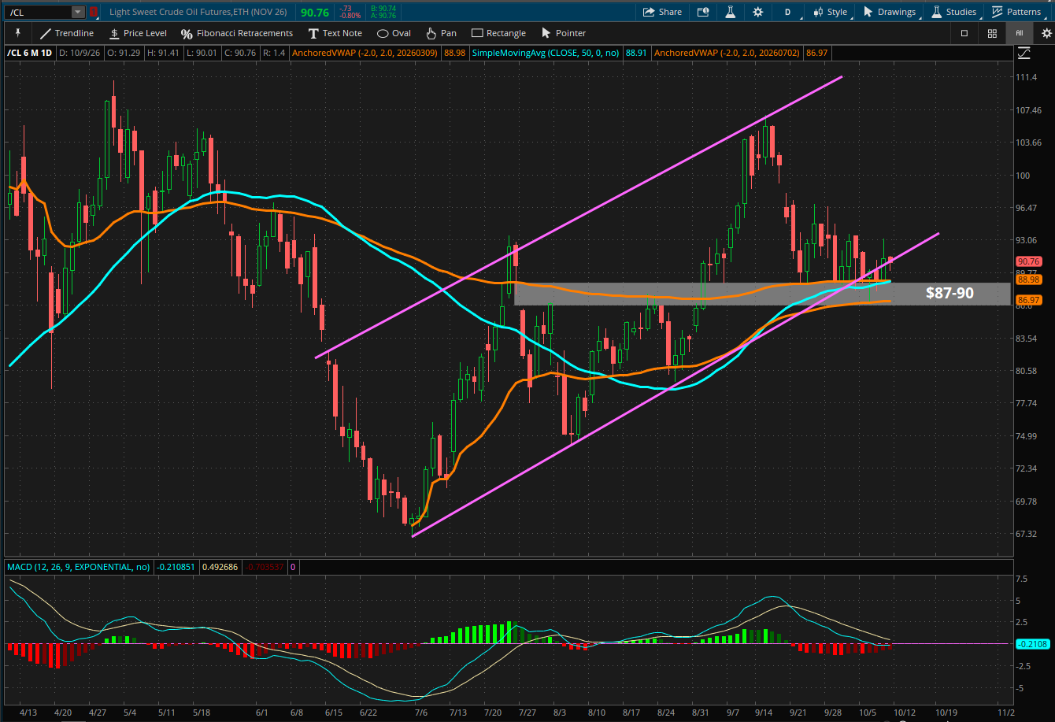Screen dimensions: 1055x722
Task: Pin the drawing toolbar with pushpin icon
Action: (x=17, y=33)
